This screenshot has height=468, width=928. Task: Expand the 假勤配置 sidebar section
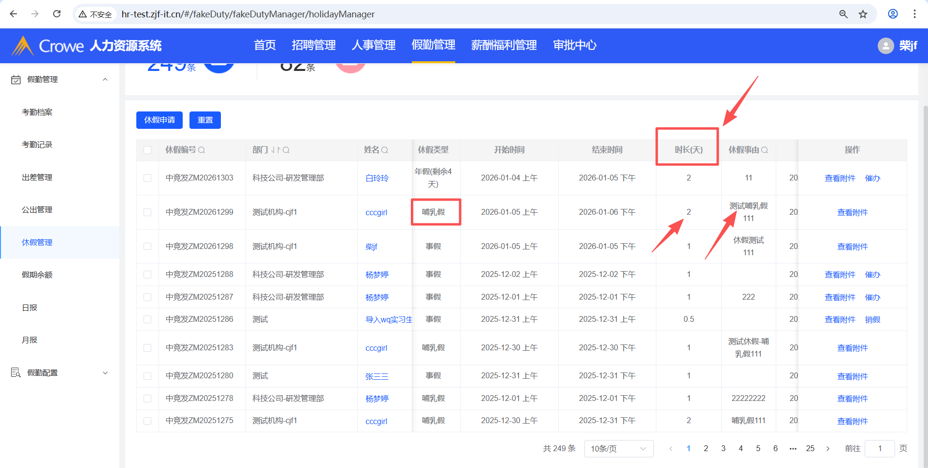click(105, 373)
